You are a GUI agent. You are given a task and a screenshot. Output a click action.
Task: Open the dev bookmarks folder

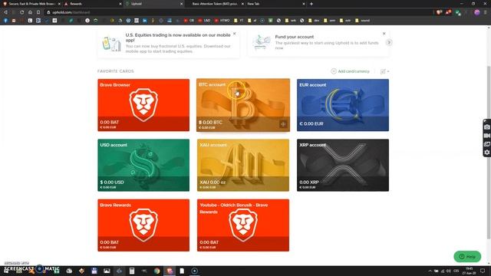click(314, 21)
